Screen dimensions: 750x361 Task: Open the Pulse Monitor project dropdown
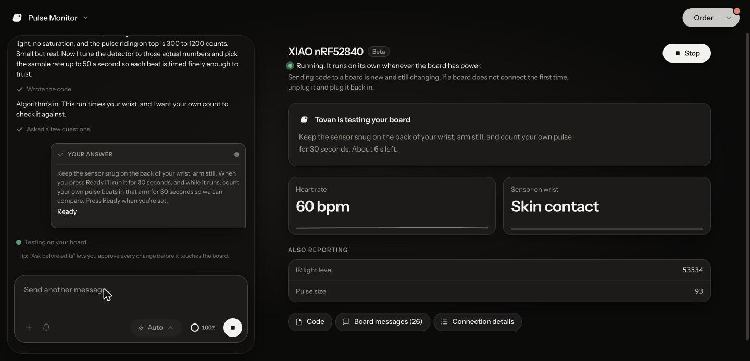(86, 18)
